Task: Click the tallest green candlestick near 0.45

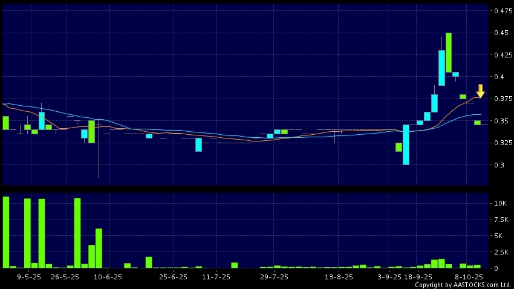Action: (x=449, y=53)
